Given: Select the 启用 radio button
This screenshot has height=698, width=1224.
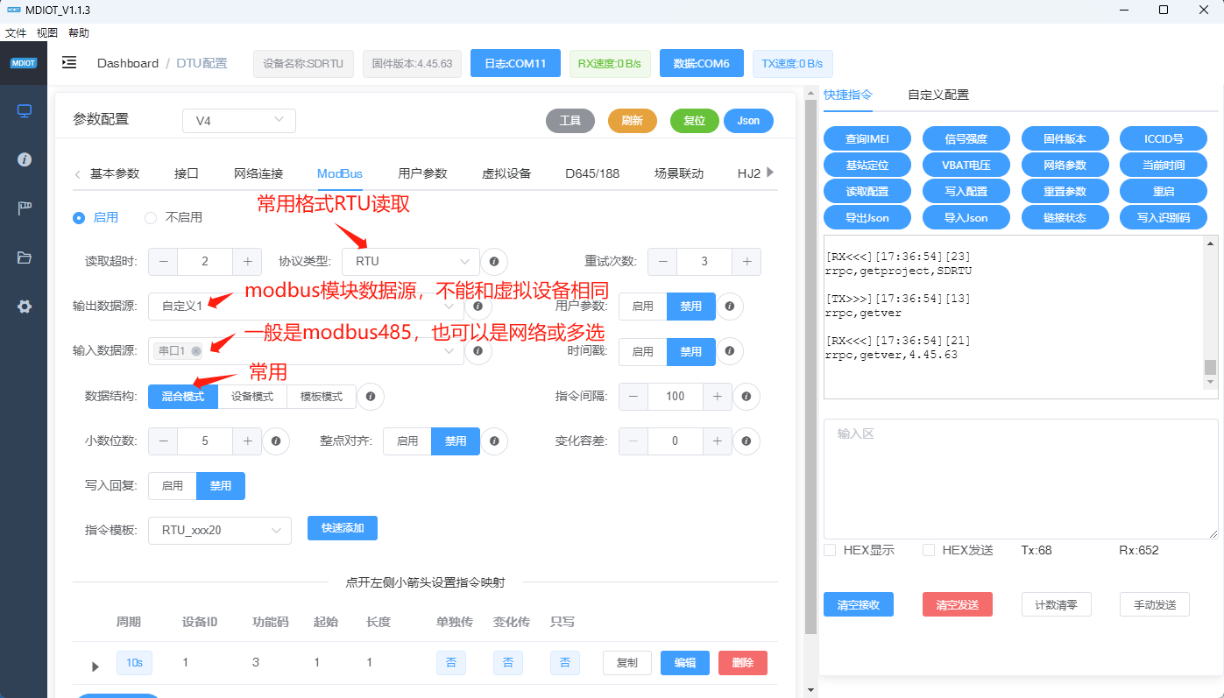Looking at the screenshot, I should tap(81, 217).
